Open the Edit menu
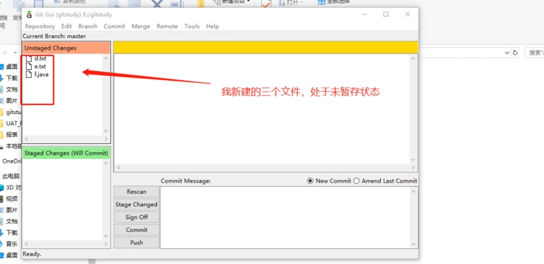 pyautogui.click(x=67, y=26)
